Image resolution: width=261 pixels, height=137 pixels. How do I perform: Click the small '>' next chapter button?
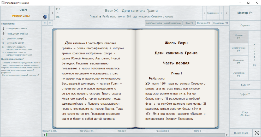222,13
